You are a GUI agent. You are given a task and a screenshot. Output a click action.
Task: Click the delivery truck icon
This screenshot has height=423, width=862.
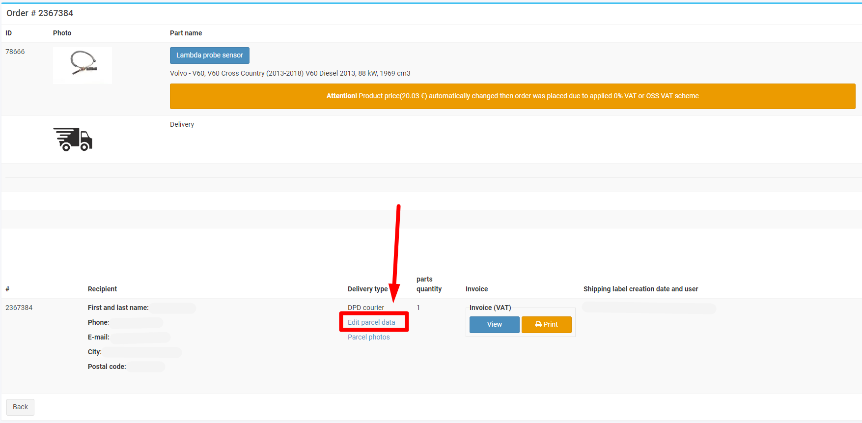pos(73,140)
